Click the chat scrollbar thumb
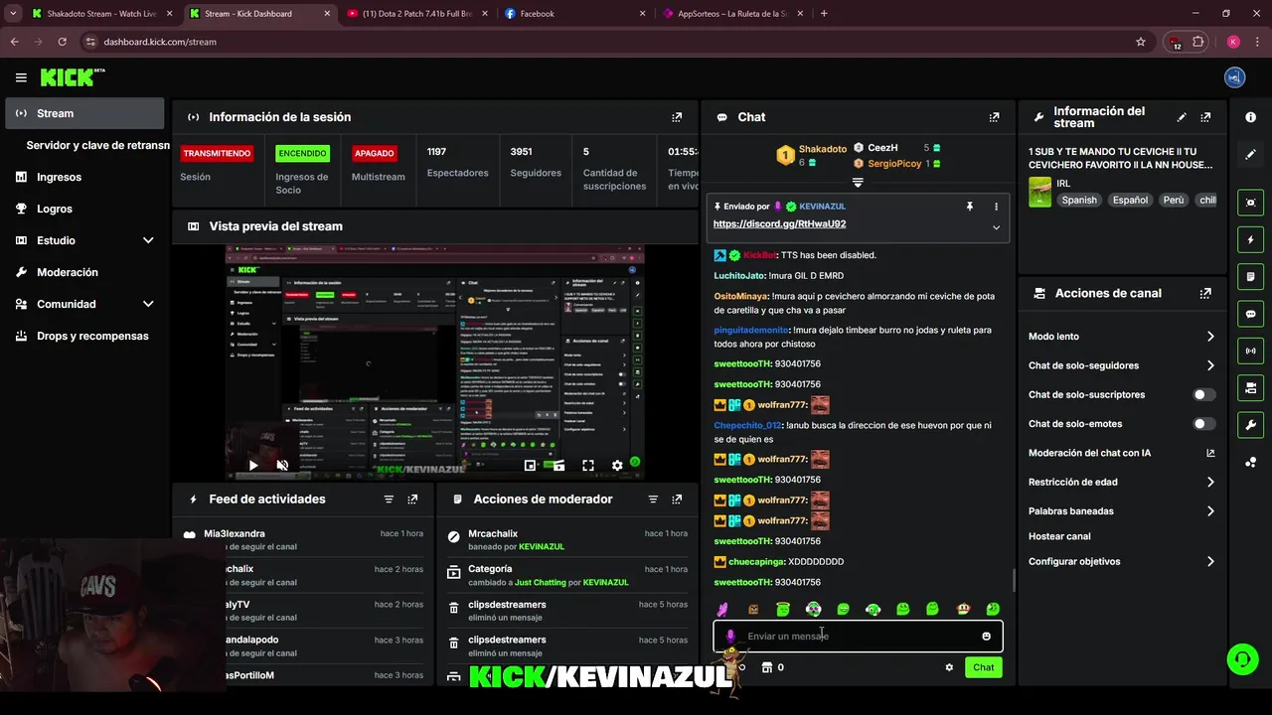This screenshot has height=715, width=1272. coord(1014,580)
